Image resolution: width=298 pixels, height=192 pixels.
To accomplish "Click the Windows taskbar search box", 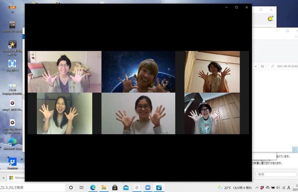I will click(33, 187).
